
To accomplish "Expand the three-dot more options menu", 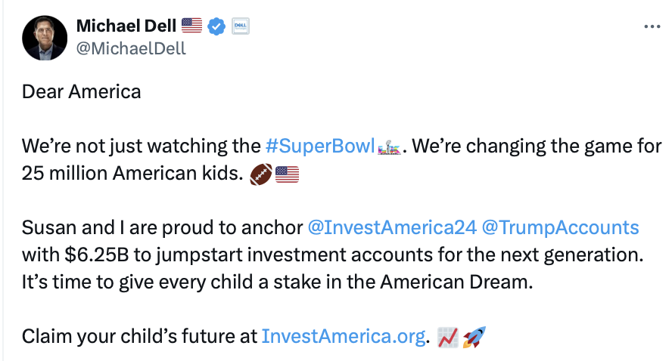I will click(x=652, y=26).
